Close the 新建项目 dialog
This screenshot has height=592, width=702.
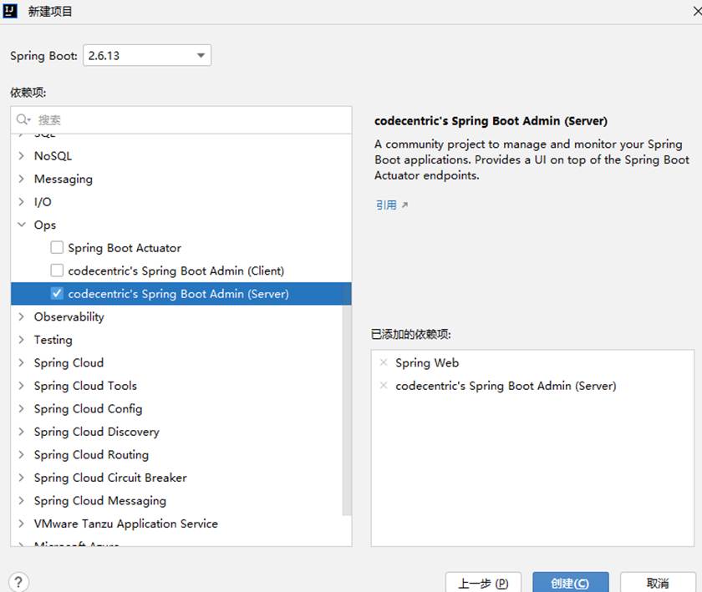point(697,11)
